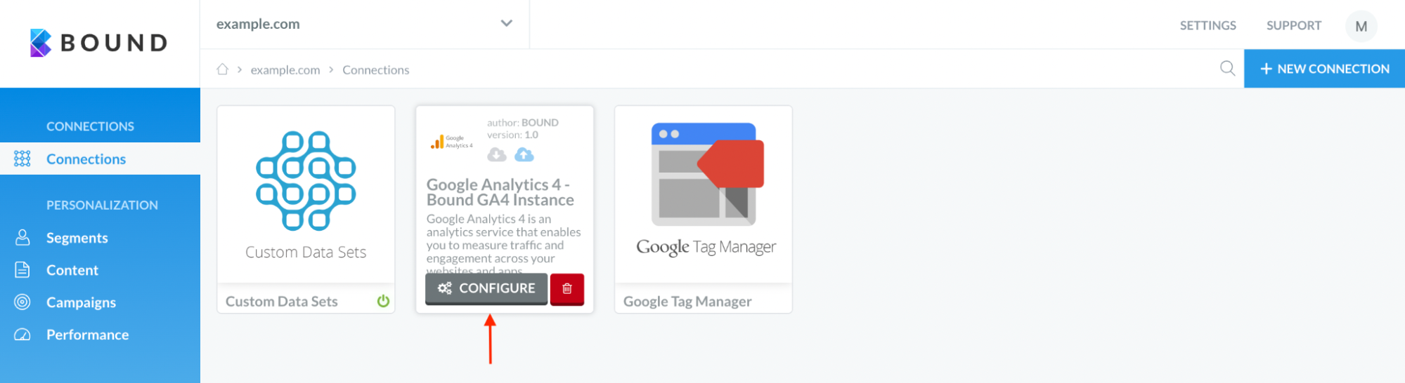Click the Custom Data Sets card label

[282, 302]
